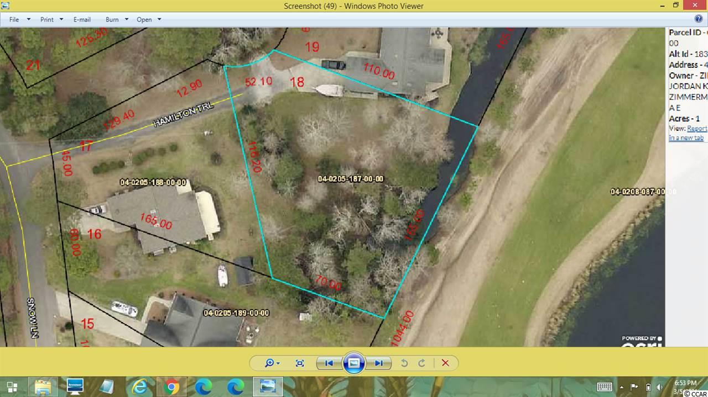Rotate the image clockwise
Viewport: 708px width, 397px height.
click(x=421, y=363)
